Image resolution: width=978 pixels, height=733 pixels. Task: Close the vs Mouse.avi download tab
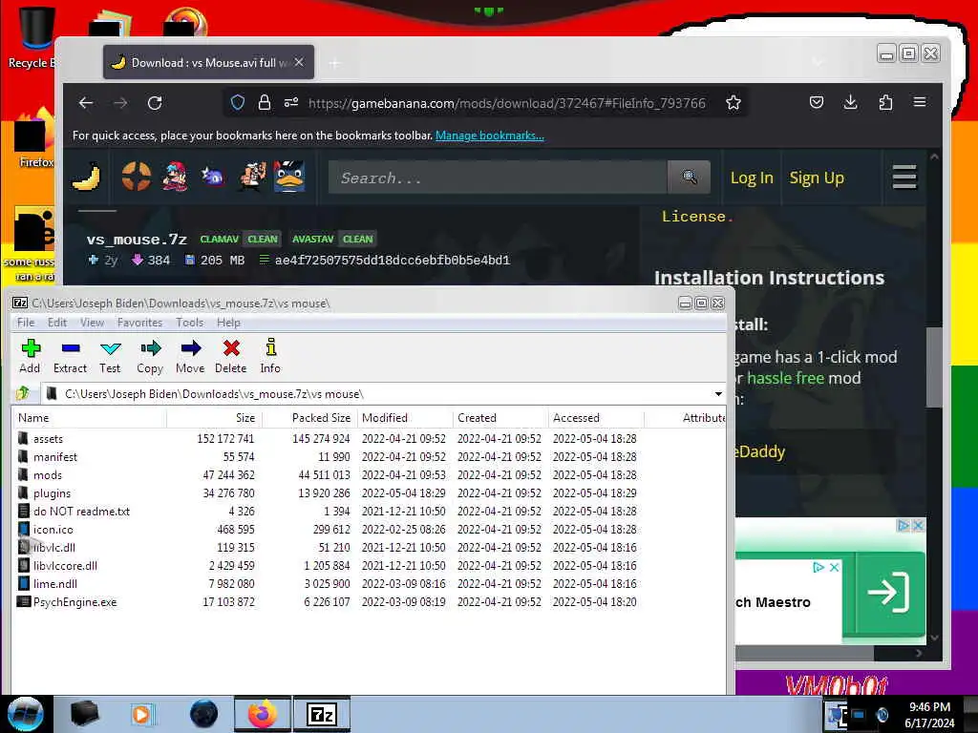pos(299,62)
